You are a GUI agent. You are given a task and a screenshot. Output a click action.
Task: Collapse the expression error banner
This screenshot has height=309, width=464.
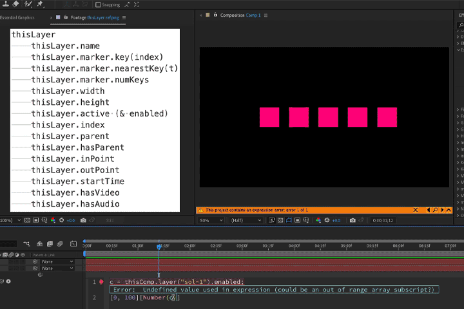pyautogui.click(x=449, y=210)
